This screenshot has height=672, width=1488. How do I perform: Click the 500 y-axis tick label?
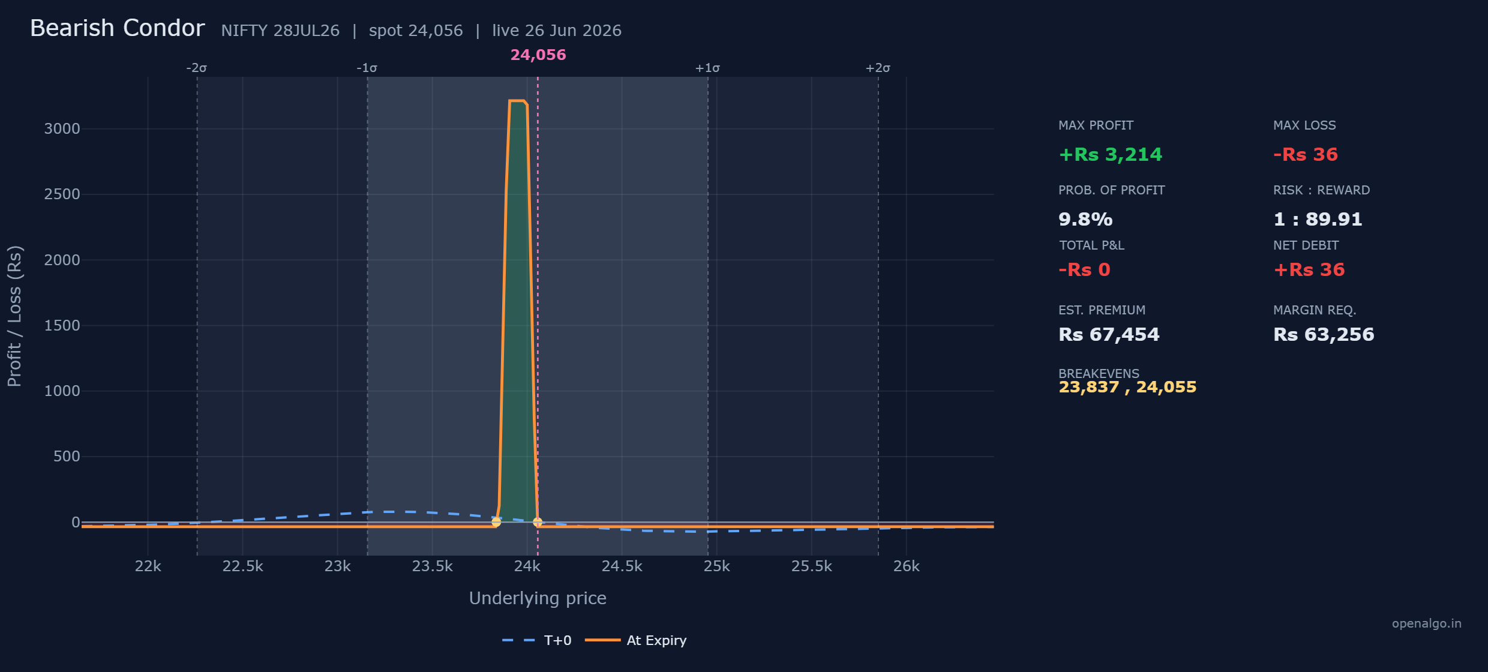pyautogui.click(x=67, y=457)
